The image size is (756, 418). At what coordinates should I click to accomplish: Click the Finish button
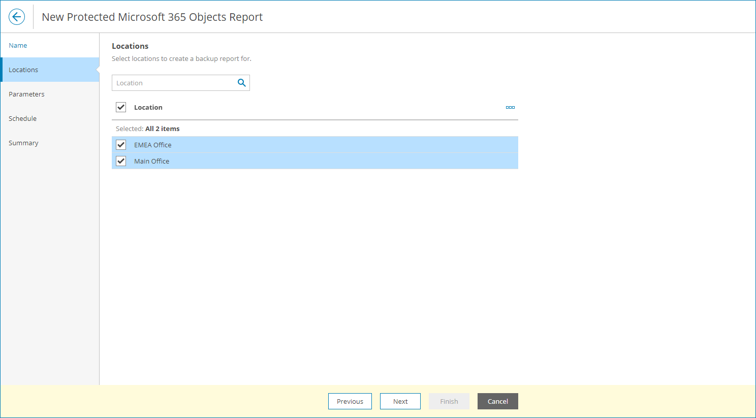click(x=449, y=401)
